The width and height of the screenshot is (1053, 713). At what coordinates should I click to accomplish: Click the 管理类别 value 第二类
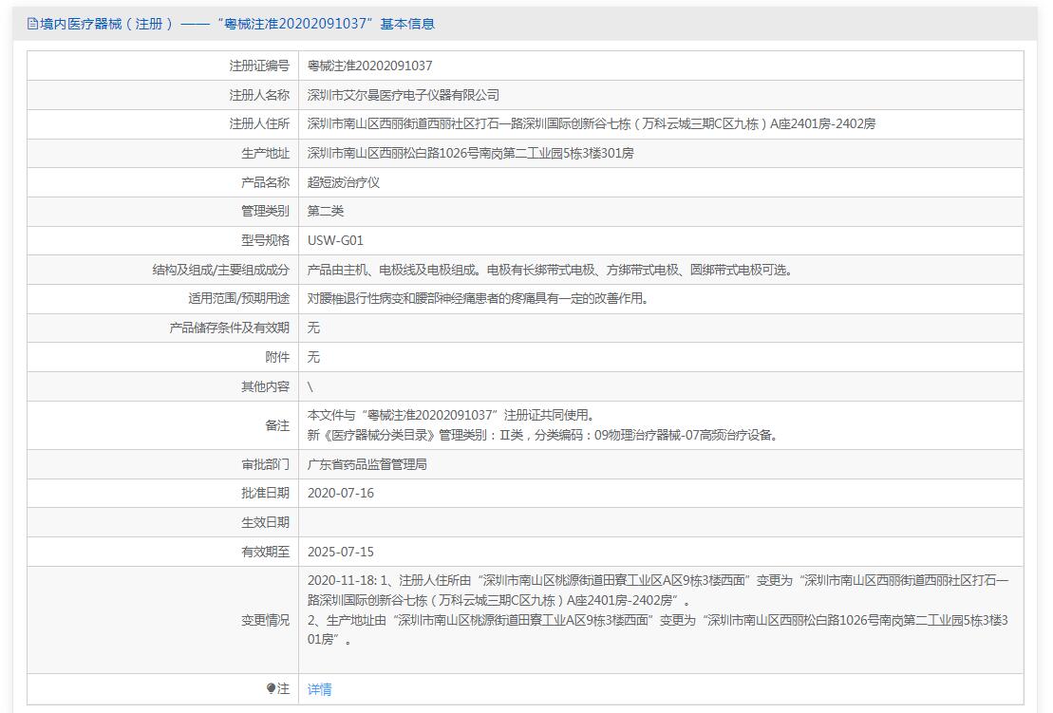point(326,211)
